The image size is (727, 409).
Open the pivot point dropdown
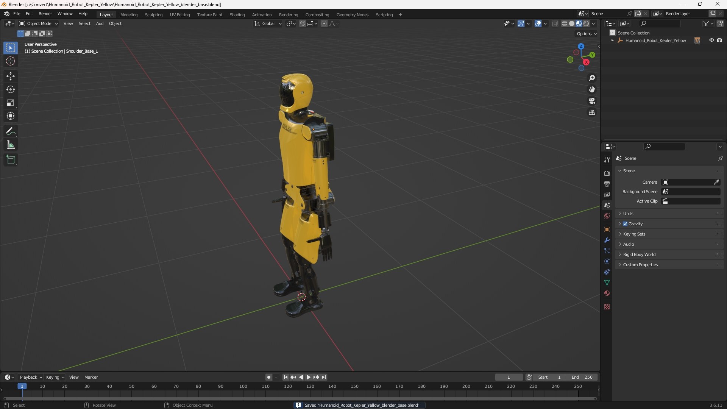291,23
